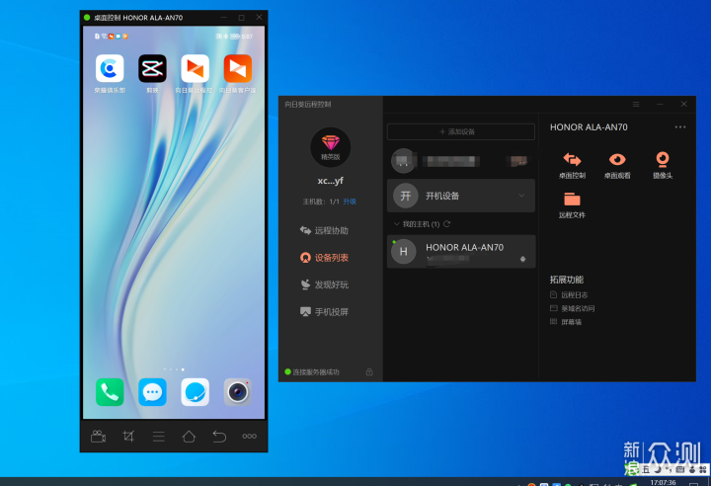The width and height of the screenshot is (711, 486).
Task: Click the screenshot crop icon in the mirror toolbar
Action: coord(128,437)
